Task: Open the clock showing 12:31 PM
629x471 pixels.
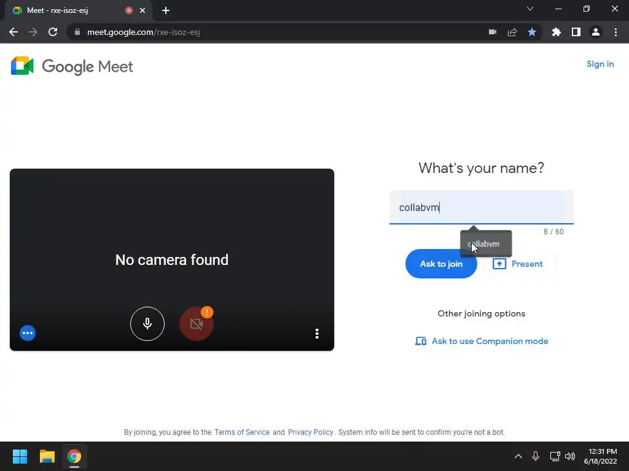Action: coord(601,456)
